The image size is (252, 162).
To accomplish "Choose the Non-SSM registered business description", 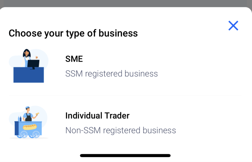I will [x=121, y=130].
